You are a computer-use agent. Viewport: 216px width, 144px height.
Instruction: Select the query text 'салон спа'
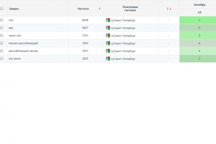15,36
